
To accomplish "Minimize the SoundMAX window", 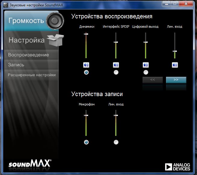I will pos(166,4).
